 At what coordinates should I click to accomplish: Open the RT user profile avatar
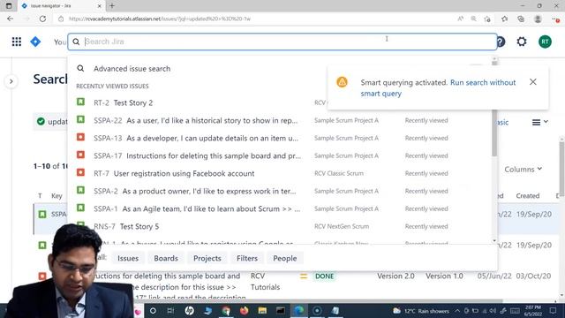545,42
